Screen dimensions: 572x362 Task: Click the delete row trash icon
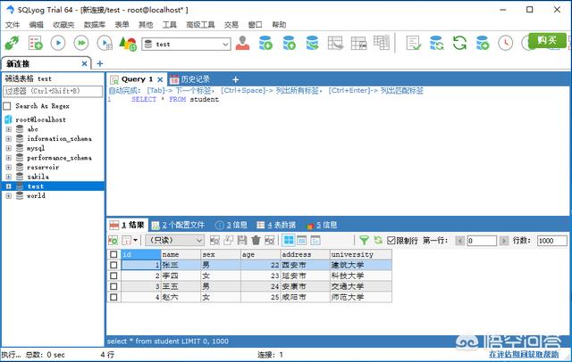pos(256,241)
